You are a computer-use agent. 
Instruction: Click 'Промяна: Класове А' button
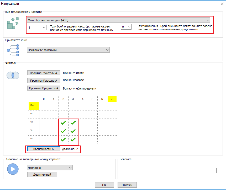click(44, 81)
